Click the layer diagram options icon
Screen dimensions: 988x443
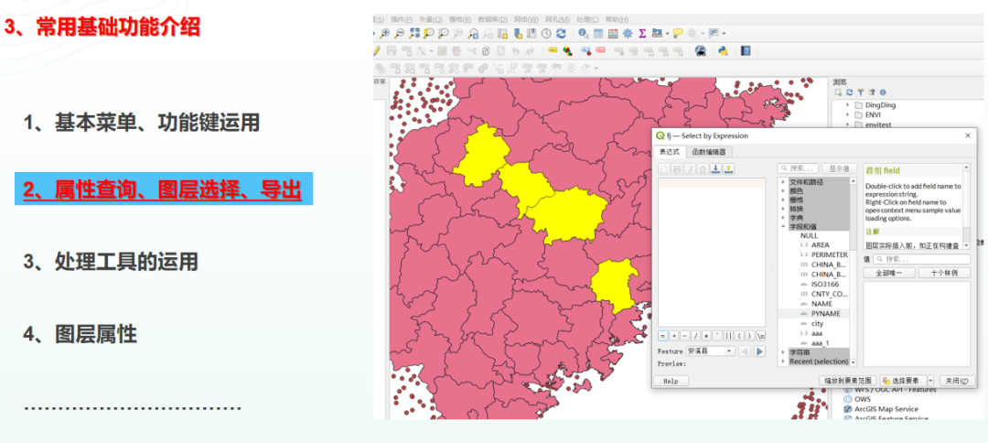pyautogui.click(x=567, y=50)
